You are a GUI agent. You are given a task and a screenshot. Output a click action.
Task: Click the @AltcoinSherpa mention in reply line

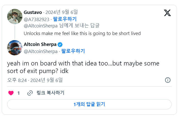pos(40,25)
